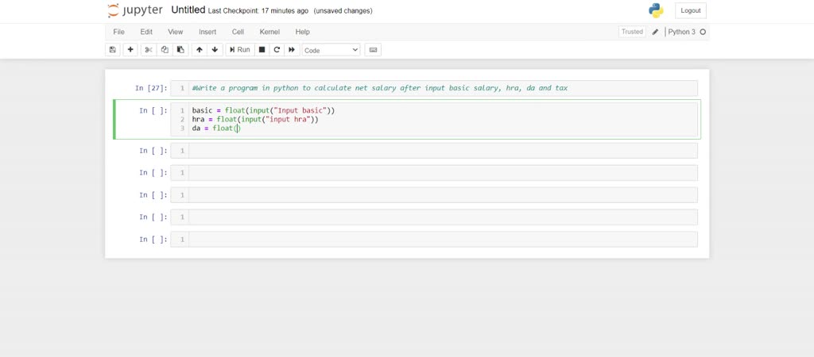This screenshot has height=357, width=814.
Task: Select the comment cell about net salary
Action: 434,88
